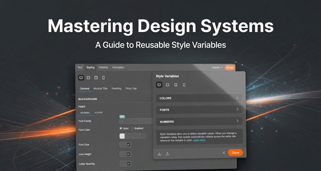The height and width of the screenshot is (171, 321).
Task: Open the Module Title sub-tab
Action: 100,88
